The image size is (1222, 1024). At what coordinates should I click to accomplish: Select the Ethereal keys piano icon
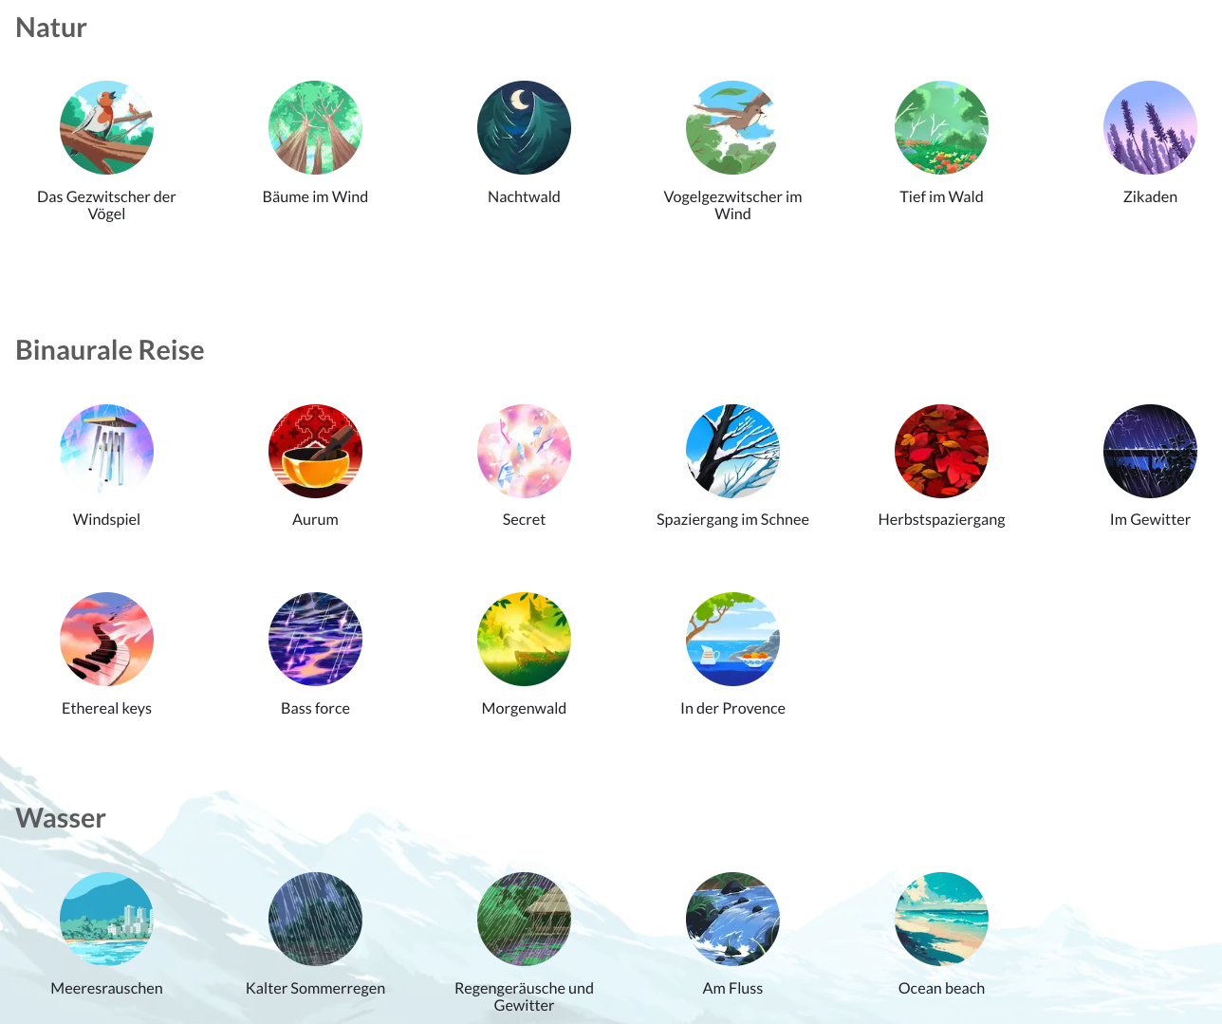point(106,639)
